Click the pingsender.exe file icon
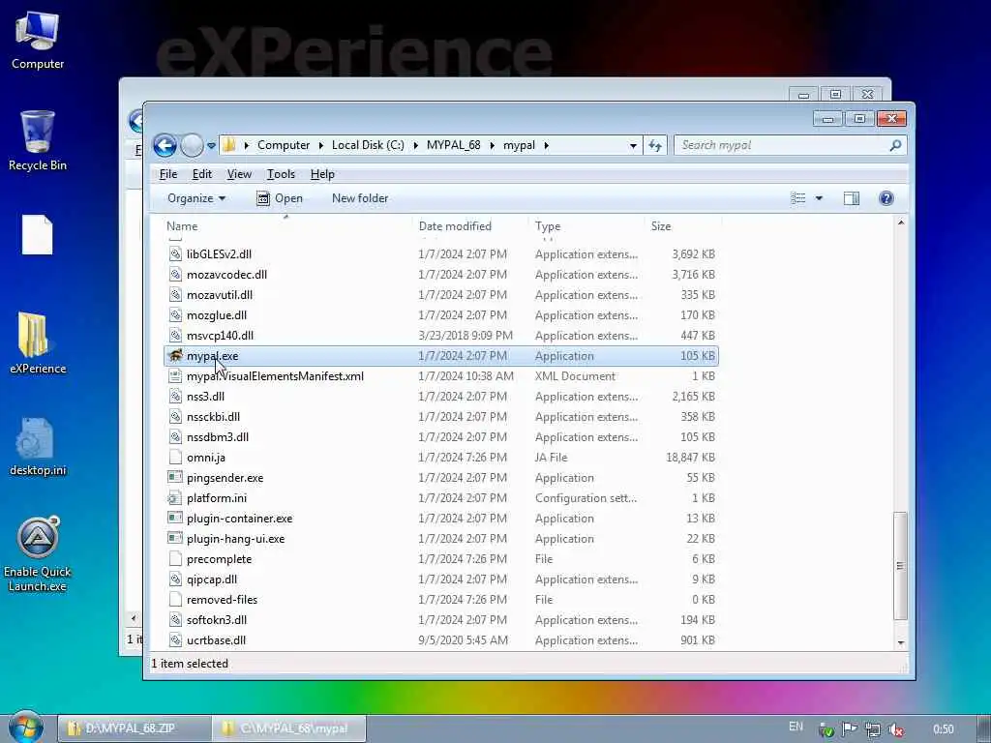Screen dimensions: 991x743 coord(175,478)
